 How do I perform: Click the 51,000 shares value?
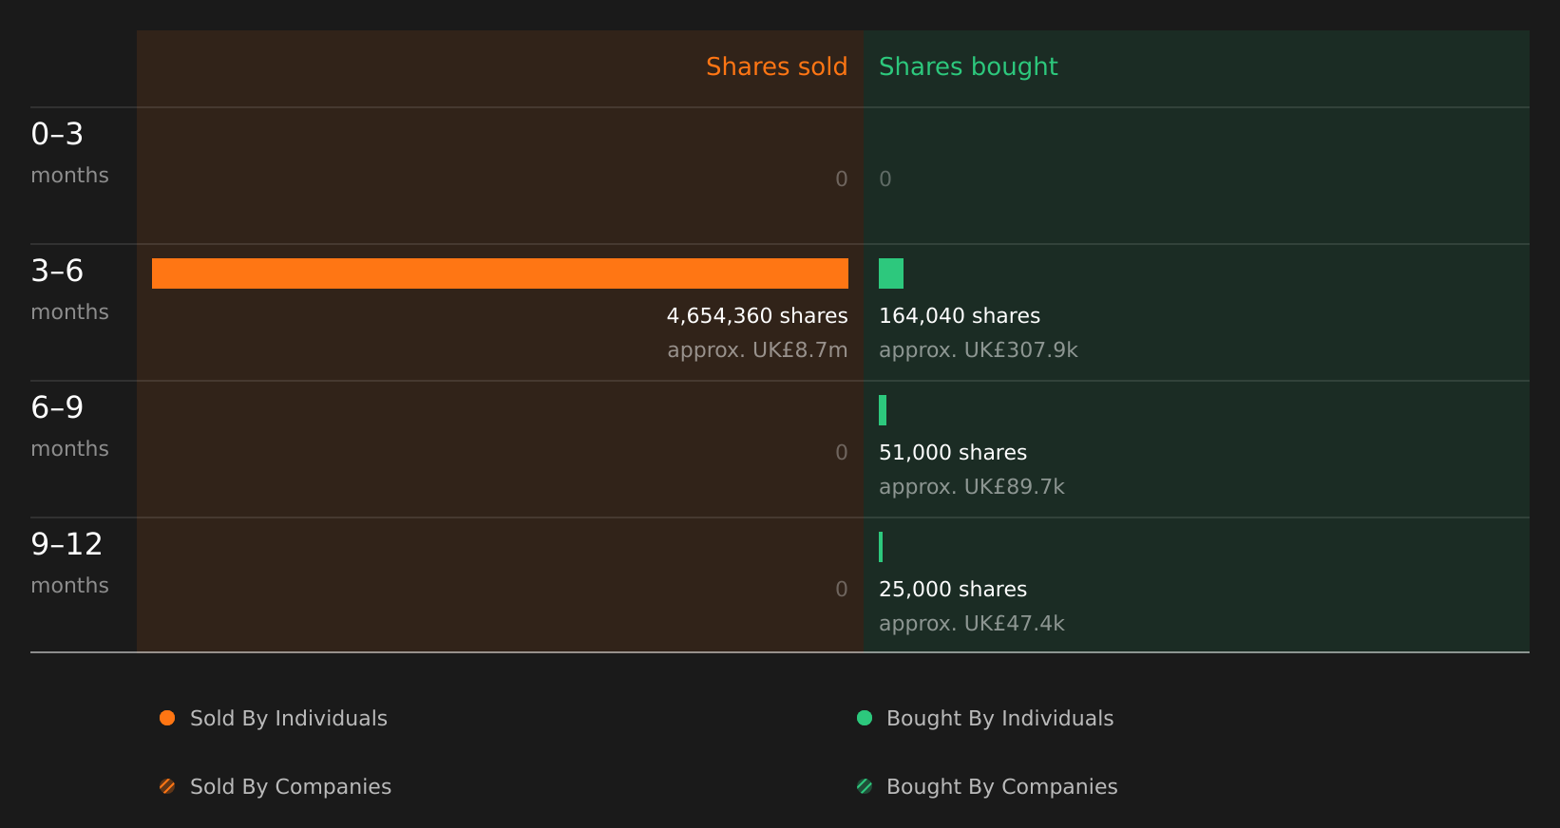click(953, 453)
